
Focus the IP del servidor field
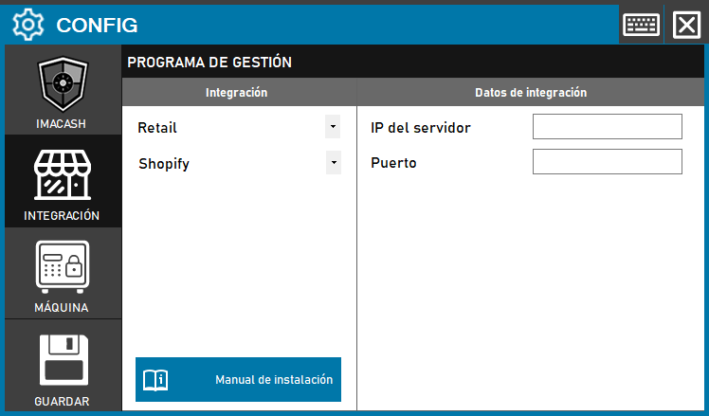pos(607,127)
